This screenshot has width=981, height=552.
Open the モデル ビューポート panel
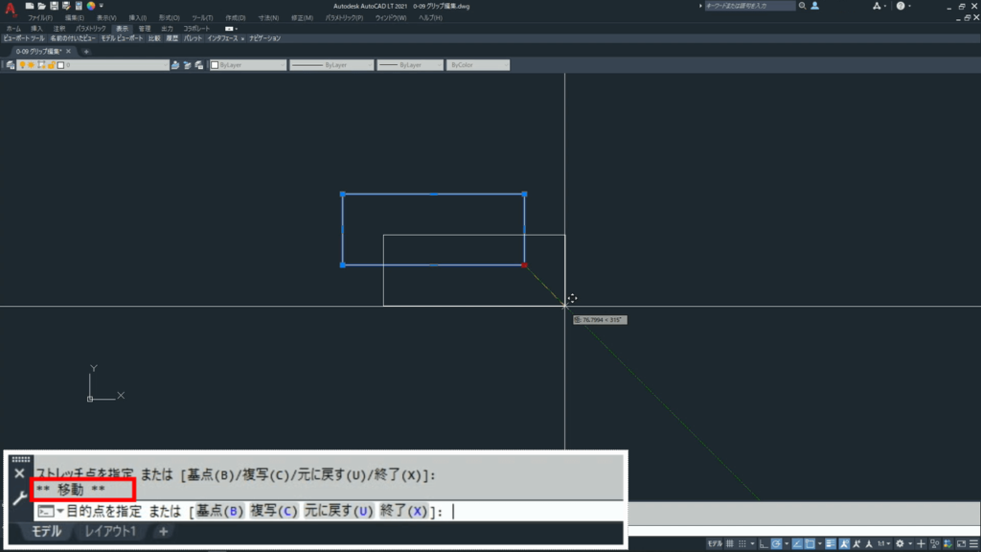(x=122, y=38)
